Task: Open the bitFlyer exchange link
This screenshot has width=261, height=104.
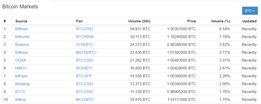Action: [x=21, y=76]
